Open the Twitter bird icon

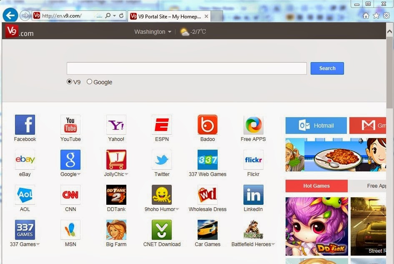[x=162, y=160]
